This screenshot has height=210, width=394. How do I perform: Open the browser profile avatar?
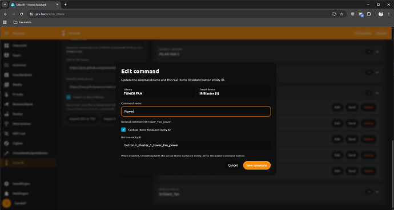coord(381,14)
